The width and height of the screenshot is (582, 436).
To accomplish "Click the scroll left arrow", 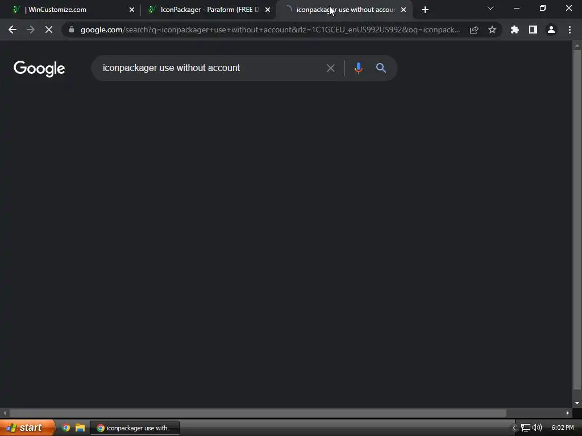I will (x=5, y=413).
